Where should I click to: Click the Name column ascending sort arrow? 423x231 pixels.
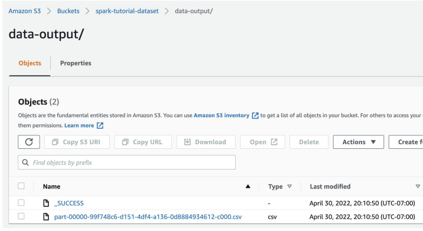tap(248, 186)
